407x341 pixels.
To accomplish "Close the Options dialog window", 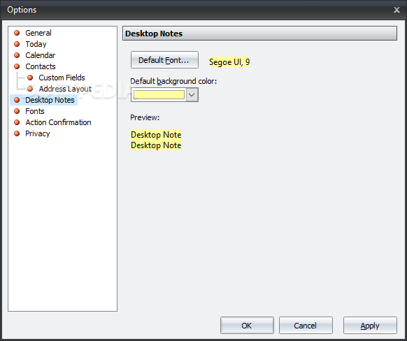I will pyautogui.click(x=397, y=10).
